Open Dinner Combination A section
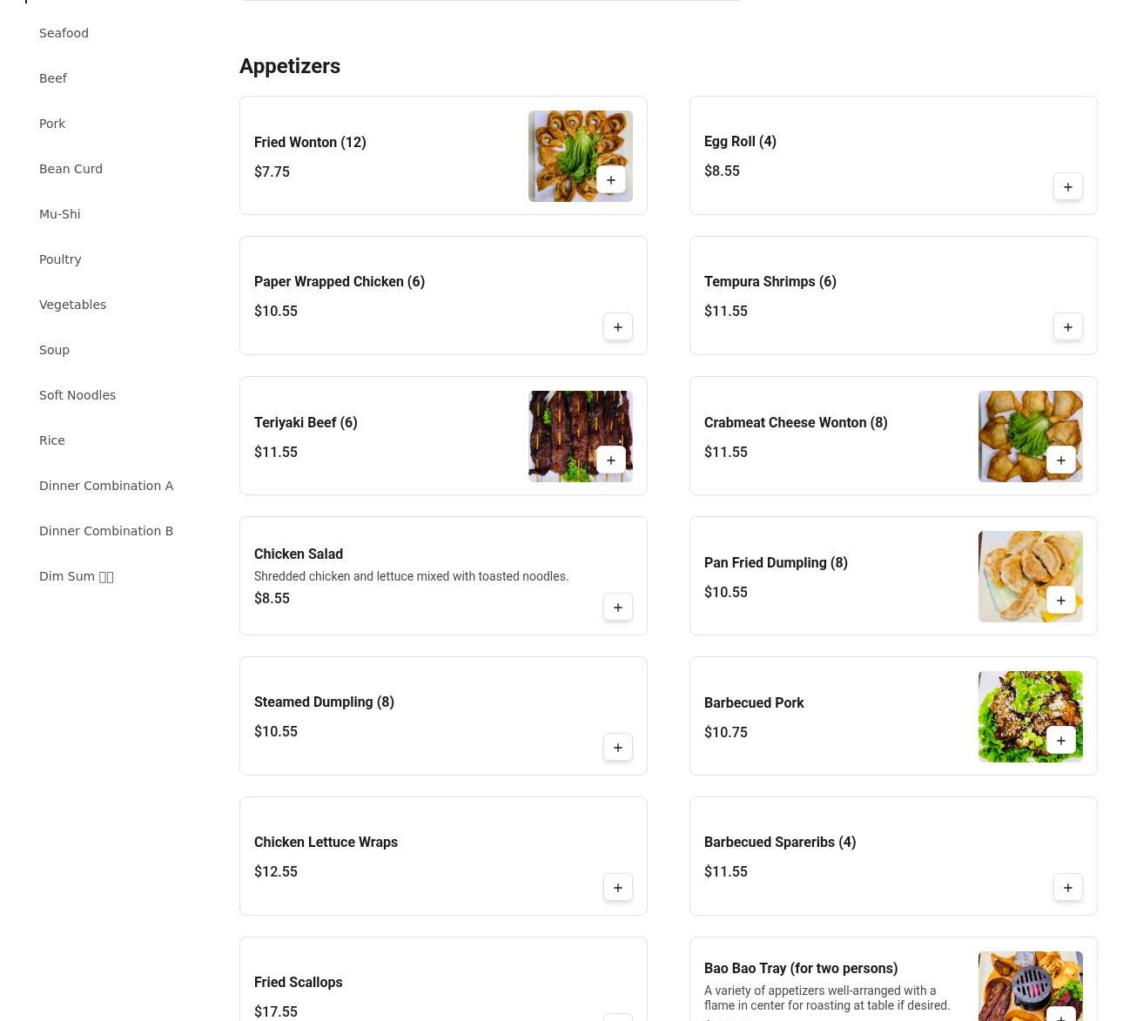This screenshot has height=1021, width=1123. [106, 486]
